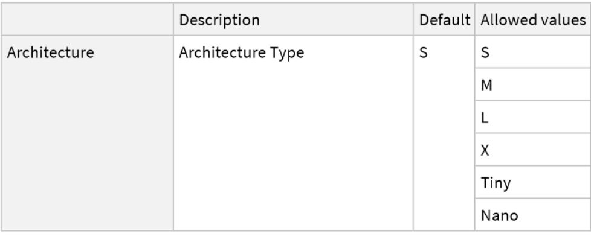
Task: Select the Architecture row label
Action: click(50, 52)
